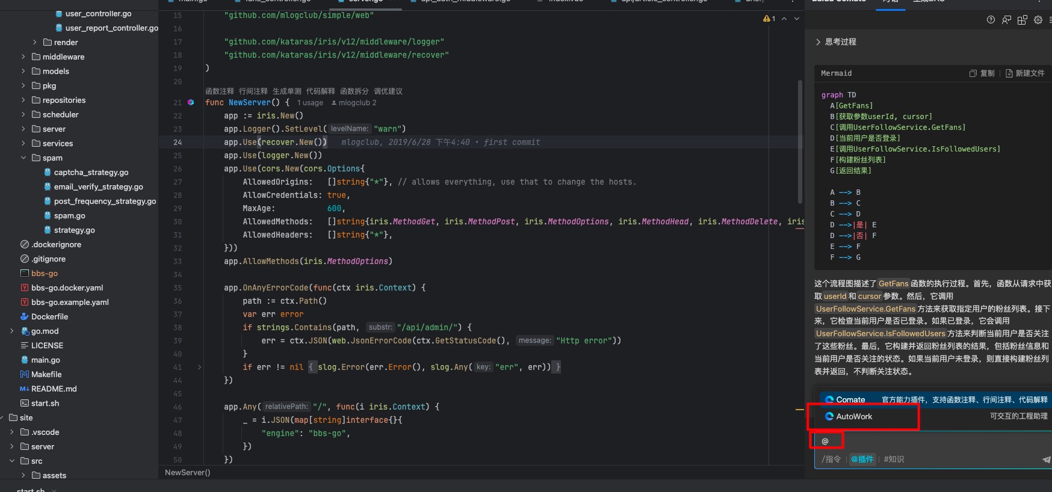
Task: Expand the models folder
Action: pos(23,71)
